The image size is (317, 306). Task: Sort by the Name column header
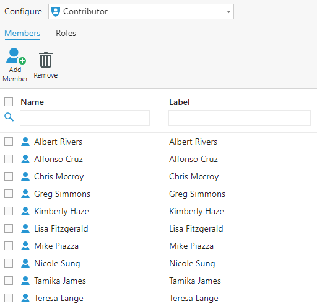tap(32, 102)
